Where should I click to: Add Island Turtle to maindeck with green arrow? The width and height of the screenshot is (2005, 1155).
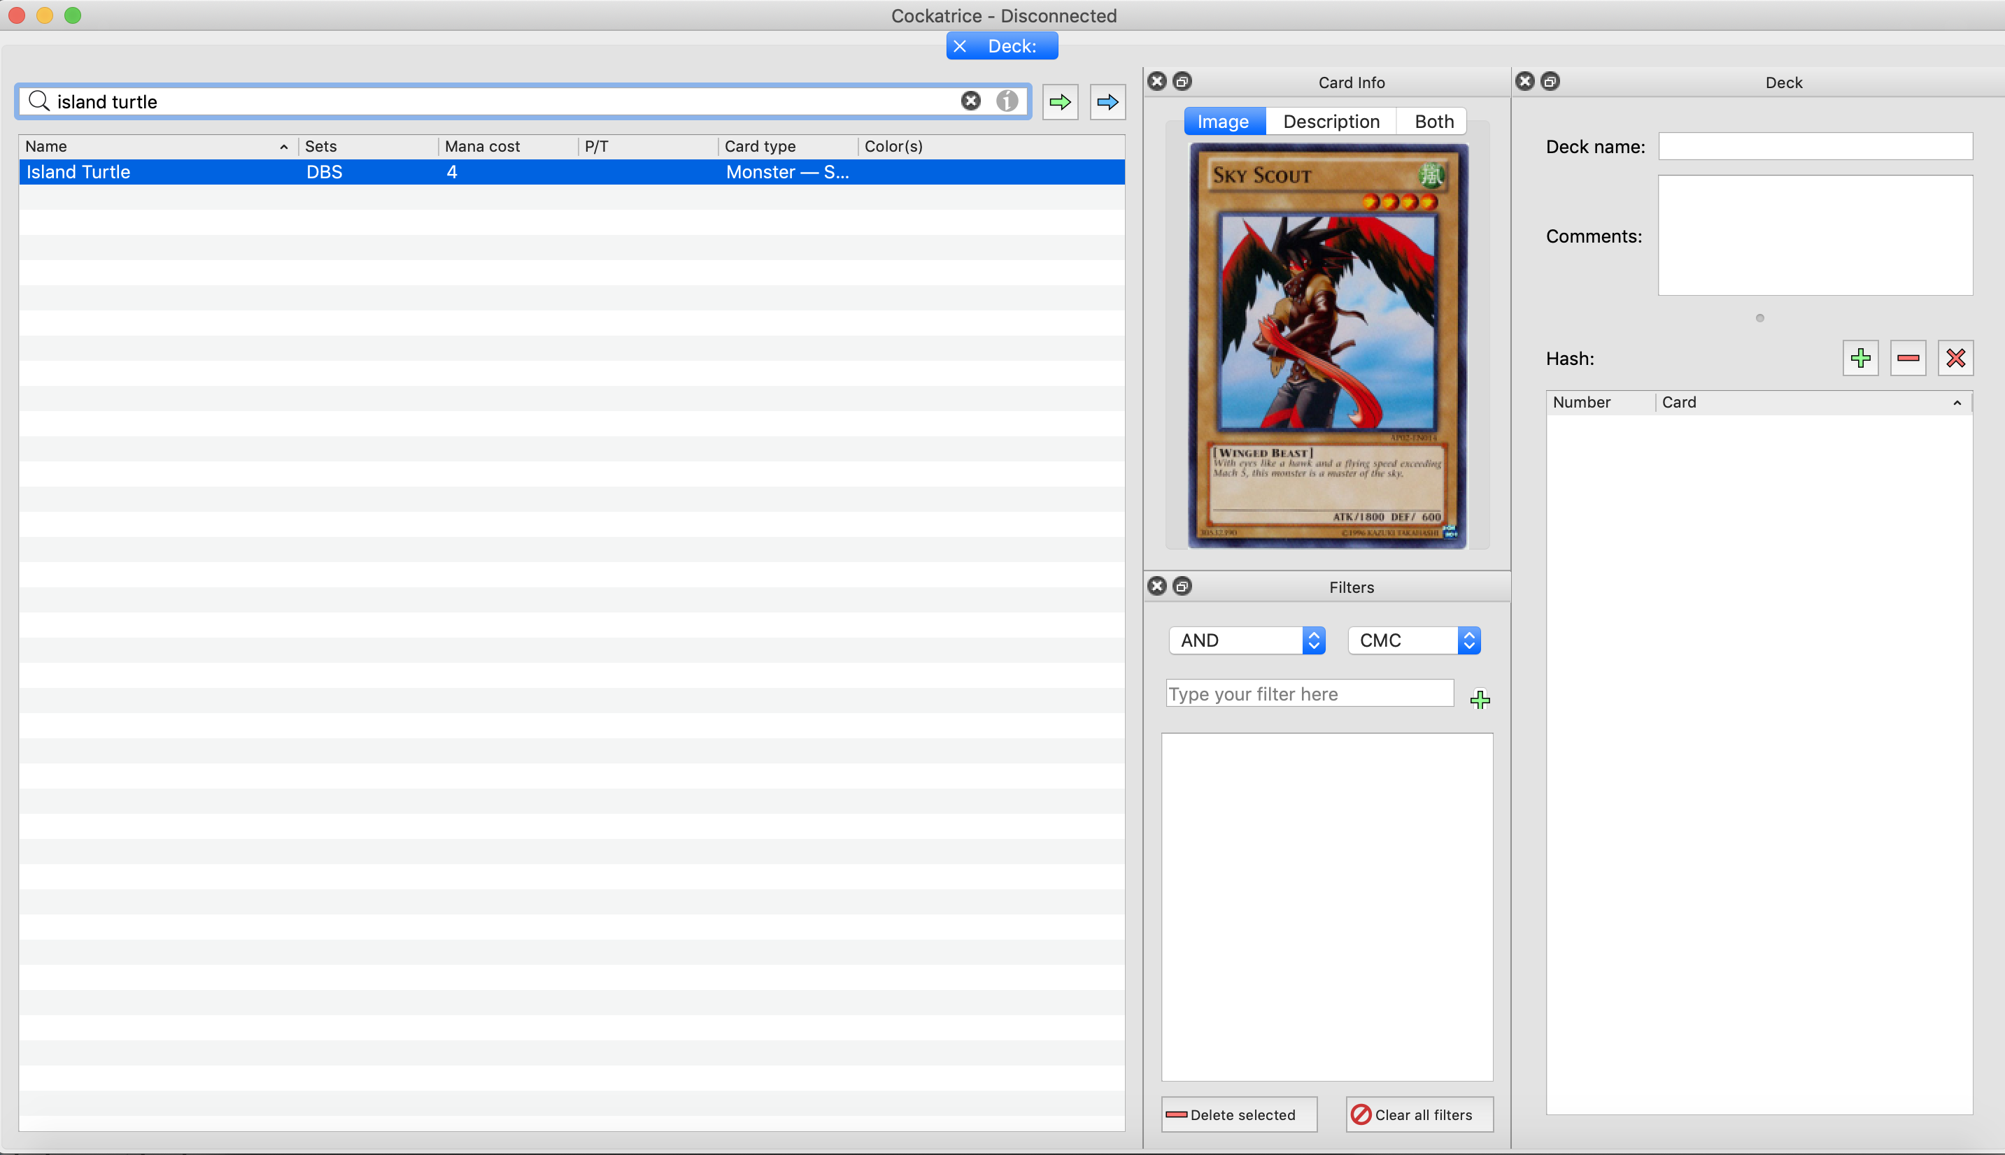tap(1060, 101)
